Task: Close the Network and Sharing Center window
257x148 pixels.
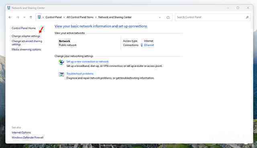Action: tap(248, 8)
